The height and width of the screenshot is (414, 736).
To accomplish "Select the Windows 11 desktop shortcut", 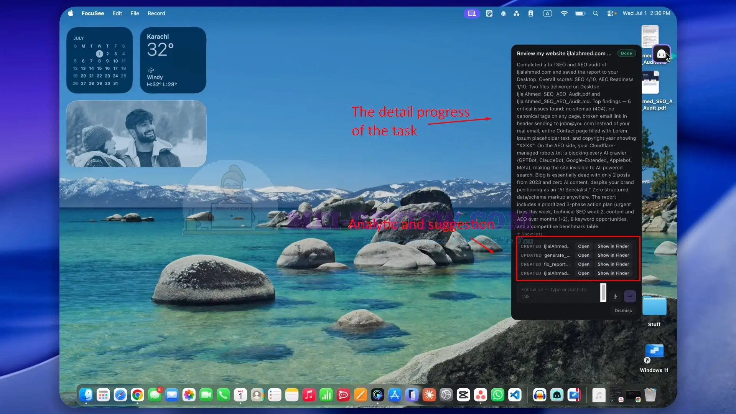I will (654, 358).
